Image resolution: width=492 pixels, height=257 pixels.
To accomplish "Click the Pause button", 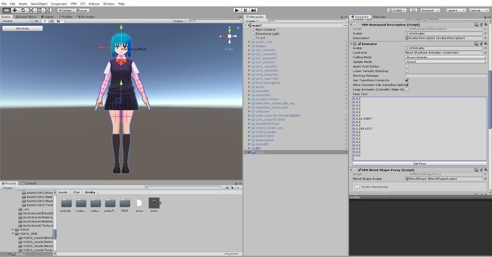I will 245,10.
